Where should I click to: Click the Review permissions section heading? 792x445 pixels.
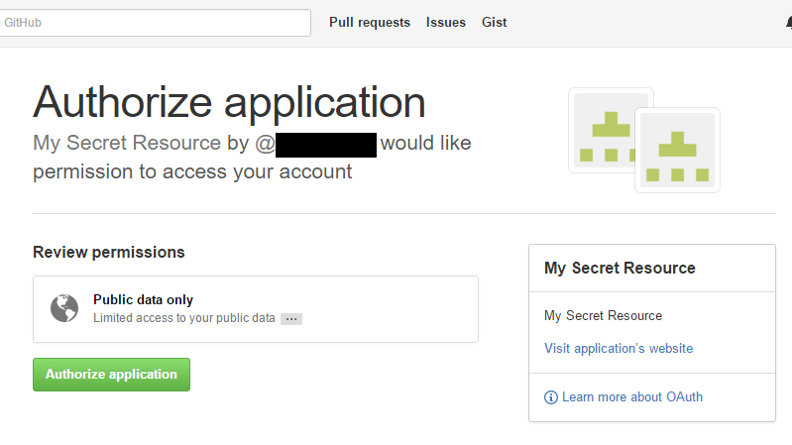pyautogui.click(x=109, y=253)
